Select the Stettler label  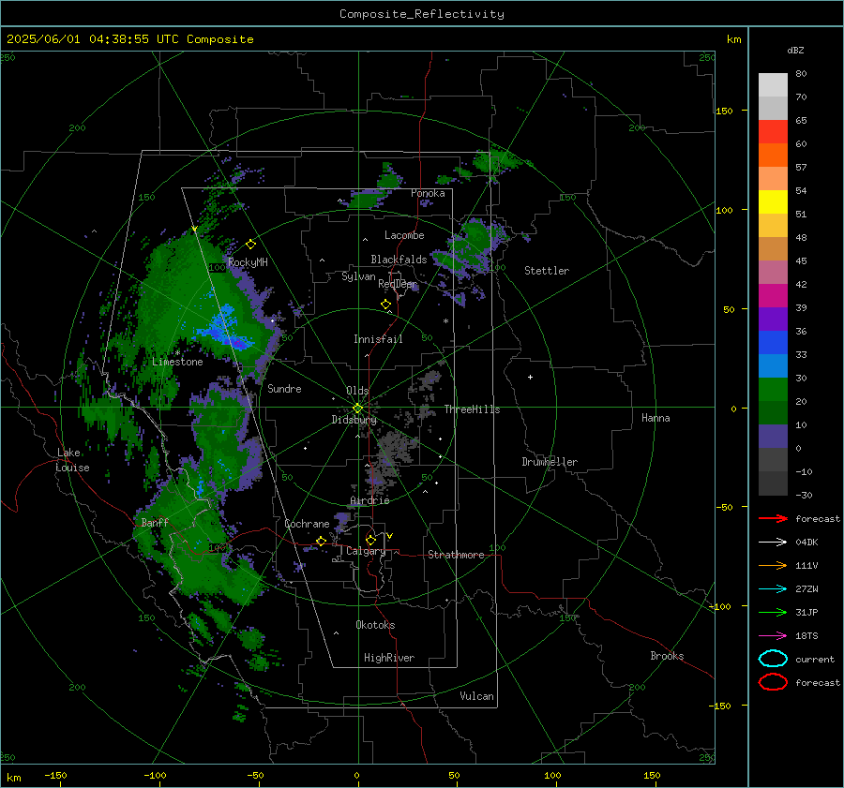[x=547, y=271]
